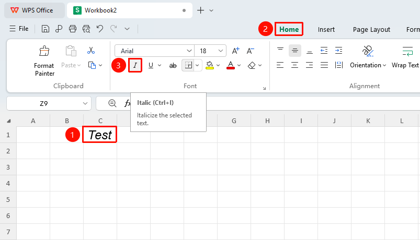Viewport: 420px width, 240px height.
Task: Click the Print icon
Action: click(x=73, y=29)
